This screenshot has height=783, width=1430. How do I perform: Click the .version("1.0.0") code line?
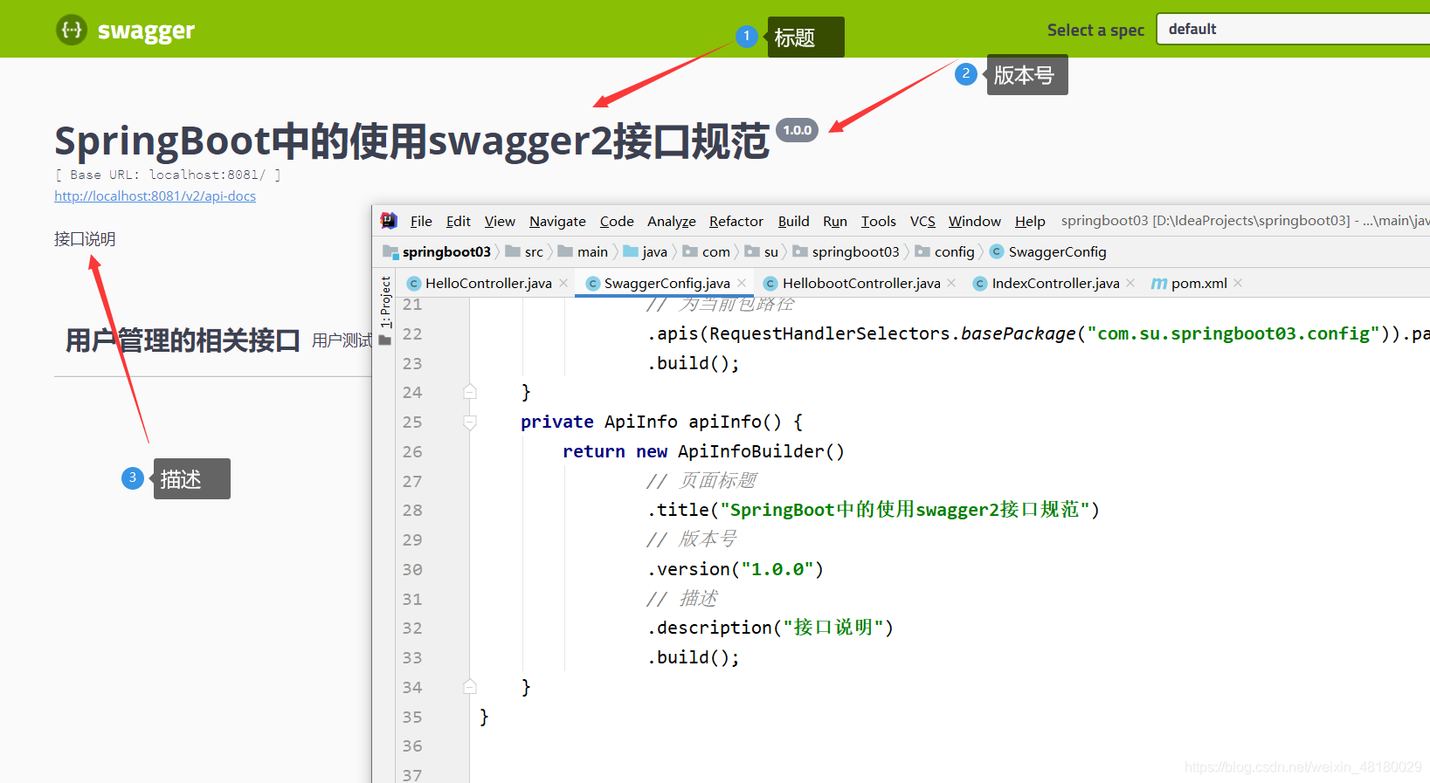click(736, 569)
